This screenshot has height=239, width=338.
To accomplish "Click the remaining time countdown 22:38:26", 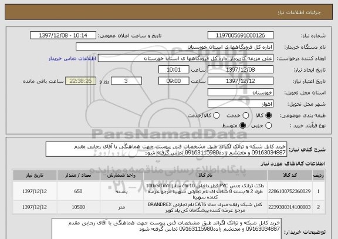I will 80,81.
